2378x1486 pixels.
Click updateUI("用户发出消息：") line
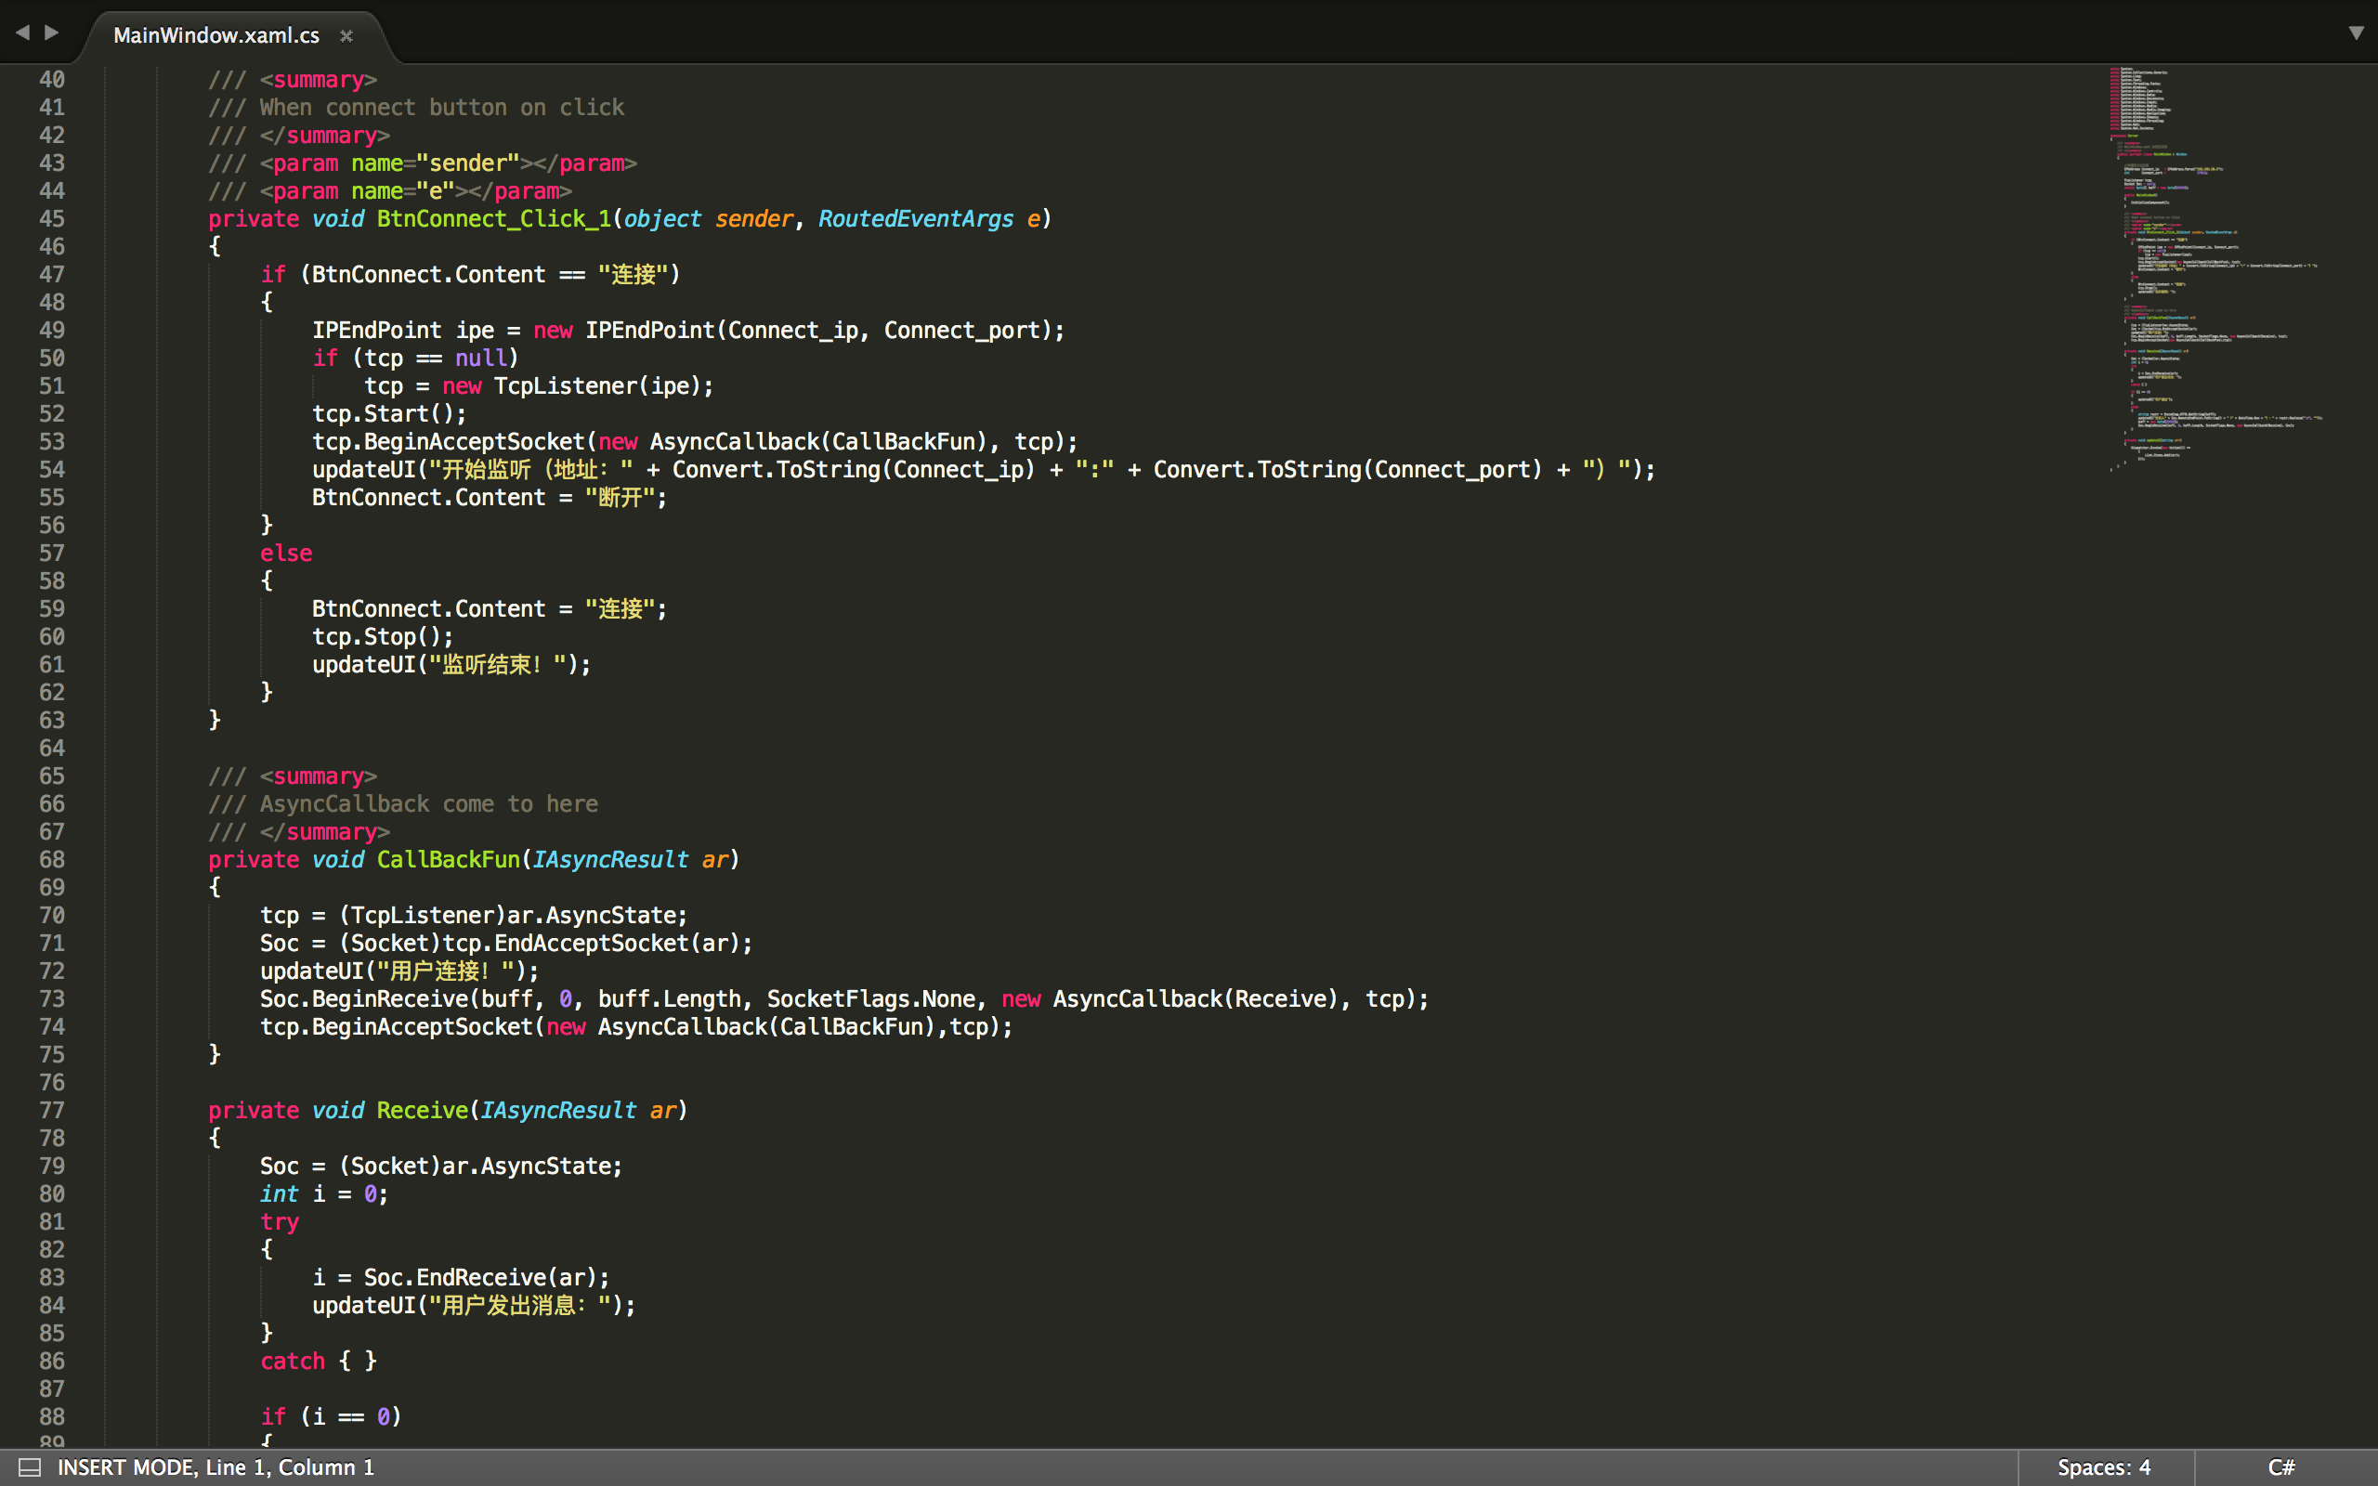point(474,1305)
